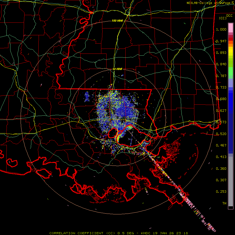The image size is (235, 235).
Task: Click the DCC label above the color scale
Action: coord(229,16)
